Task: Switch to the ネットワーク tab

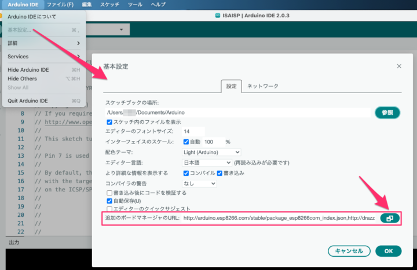Action: tap(263, 86)
